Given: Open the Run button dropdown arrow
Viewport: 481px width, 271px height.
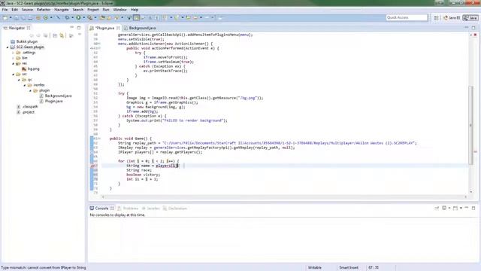Looking at the screenshot, I should [x=83, y=18].
